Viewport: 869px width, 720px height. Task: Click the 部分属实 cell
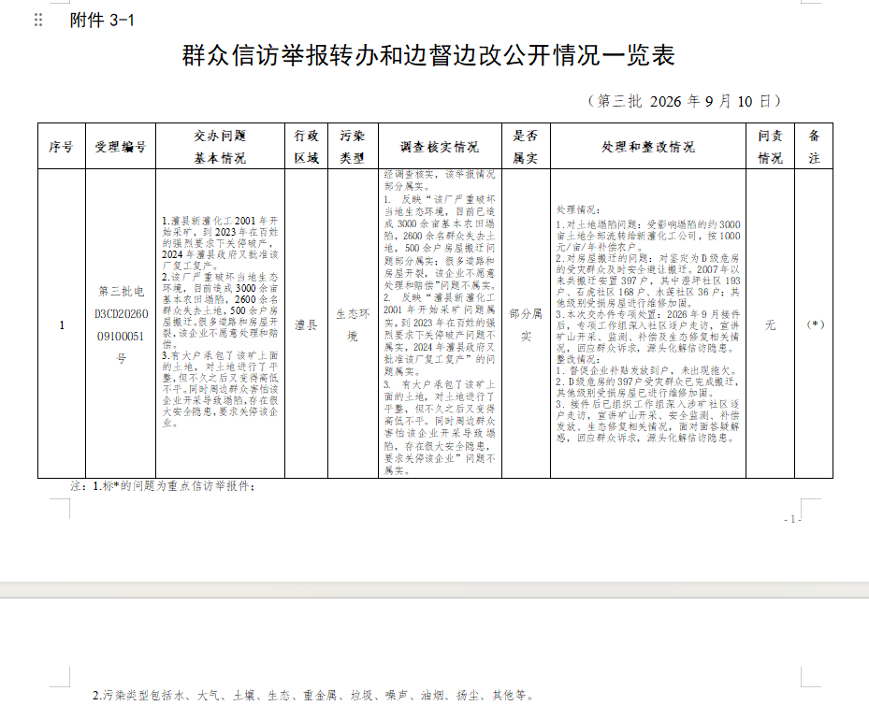pos(526,324)
